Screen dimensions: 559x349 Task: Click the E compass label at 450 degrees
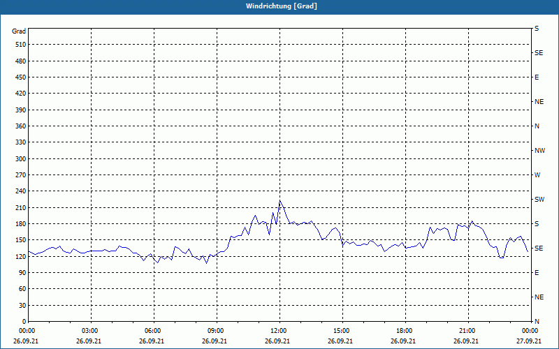[537, 77]
